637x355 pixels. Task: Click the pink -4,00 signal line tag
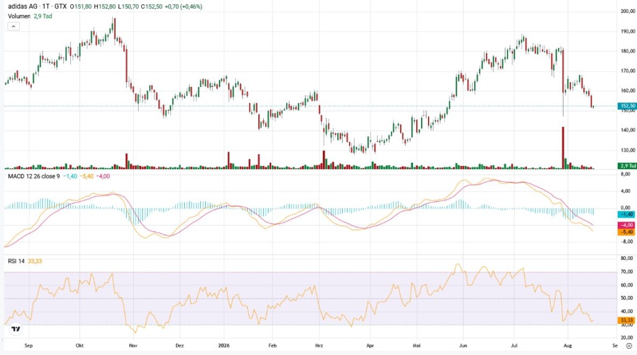coord(626,225)
